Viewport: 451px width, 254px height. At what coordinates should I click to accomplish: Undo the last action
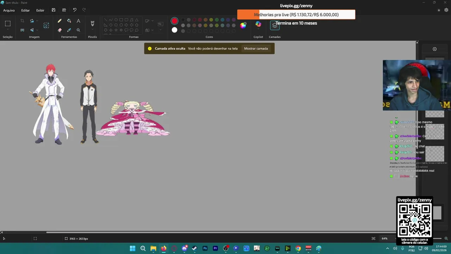pyautogui.click(x=75, y=10)
